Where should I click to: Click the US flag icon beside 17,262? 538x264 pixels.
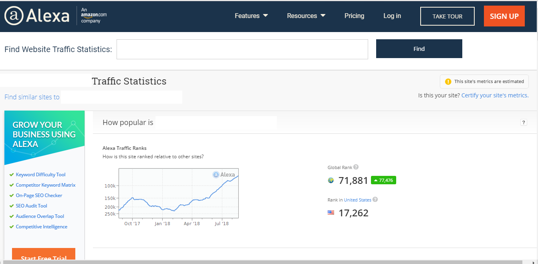[x=331, y=212]
